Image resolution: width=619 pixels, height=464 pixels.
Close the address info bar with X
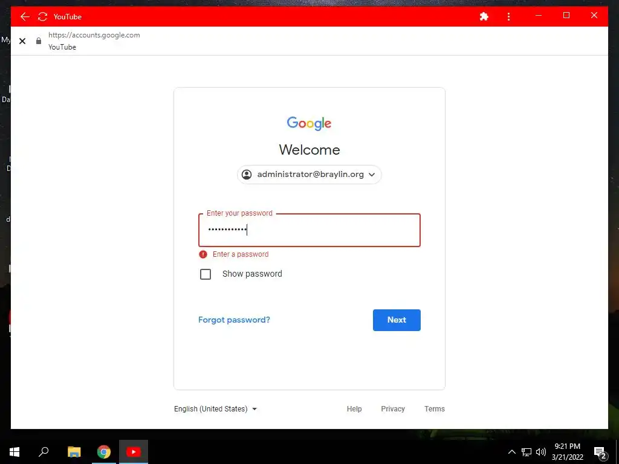pyautogui.click(x=22, y=41)
